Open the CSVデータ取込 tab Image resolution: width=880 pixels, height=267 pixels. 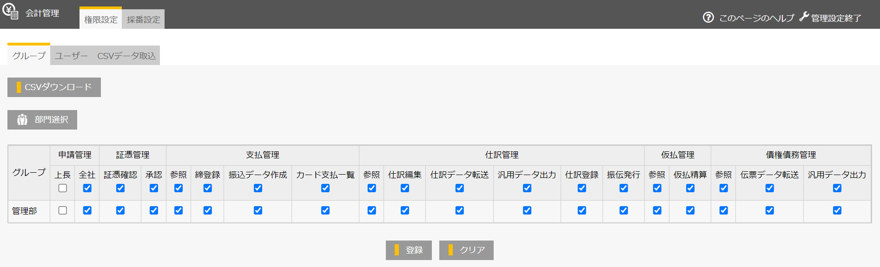pos(126,56)
